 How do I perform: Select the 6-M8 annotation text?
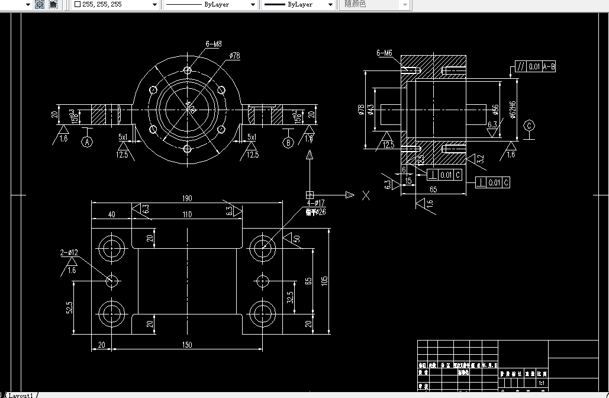214,44
